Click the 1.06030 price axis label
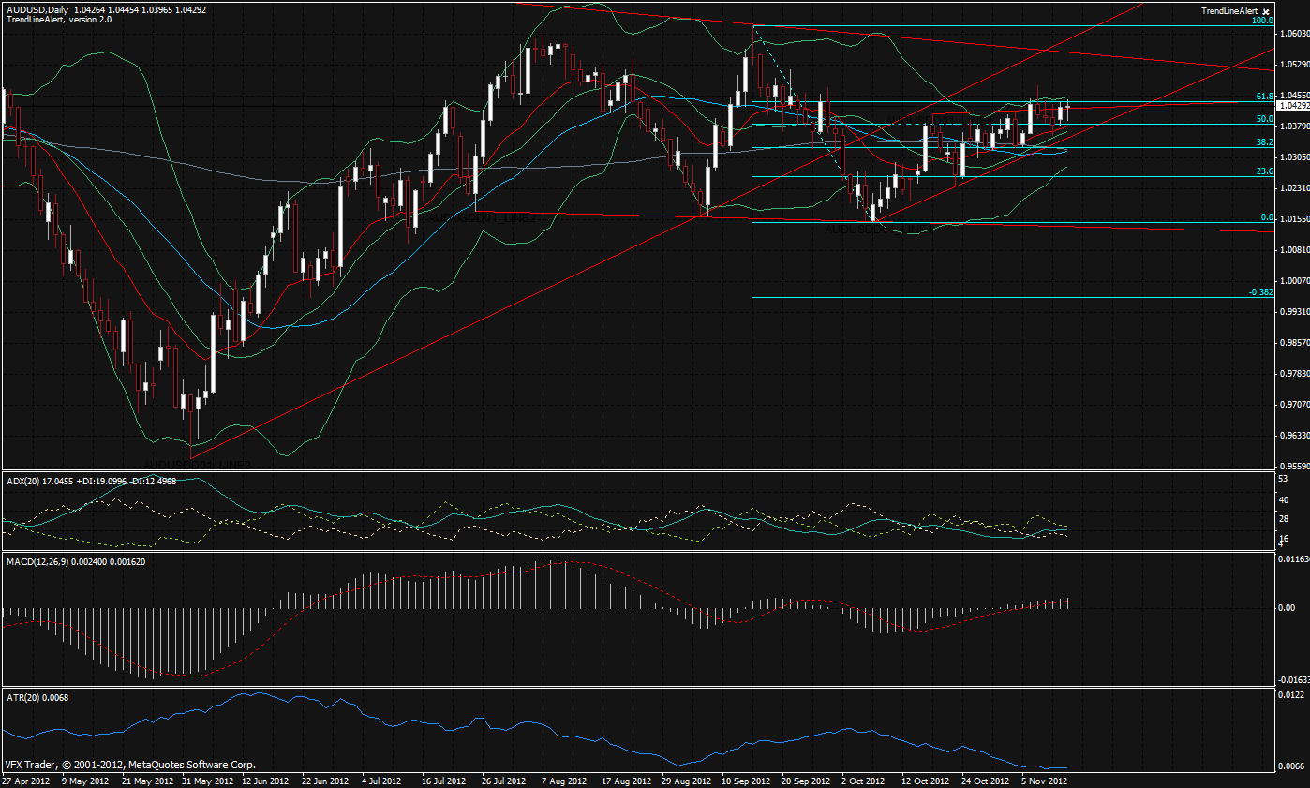 point(1293,34)
